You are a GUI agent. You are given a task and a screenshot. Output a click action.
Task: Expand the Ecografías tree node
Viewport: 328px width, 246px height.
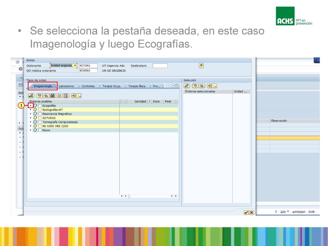point(31,105)
